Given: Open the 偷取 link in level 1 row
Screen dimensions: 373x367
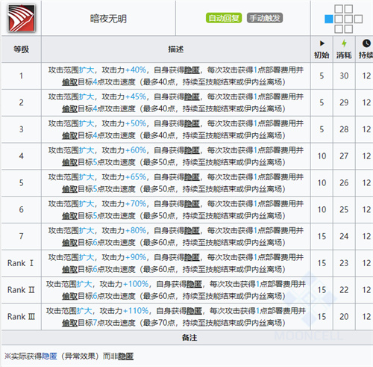Looking at the screenshot, I should pos(70,82).
